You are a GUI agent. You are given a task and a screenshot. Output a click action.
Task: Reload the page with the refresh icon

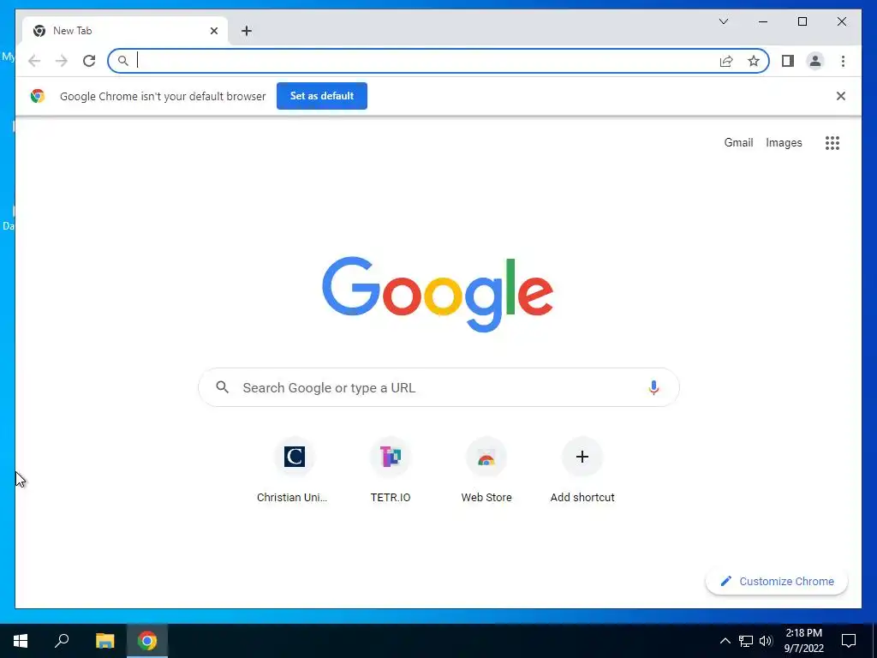(89, 61)
